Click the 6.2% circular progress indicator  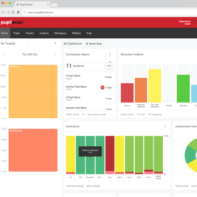pos(109,66)
